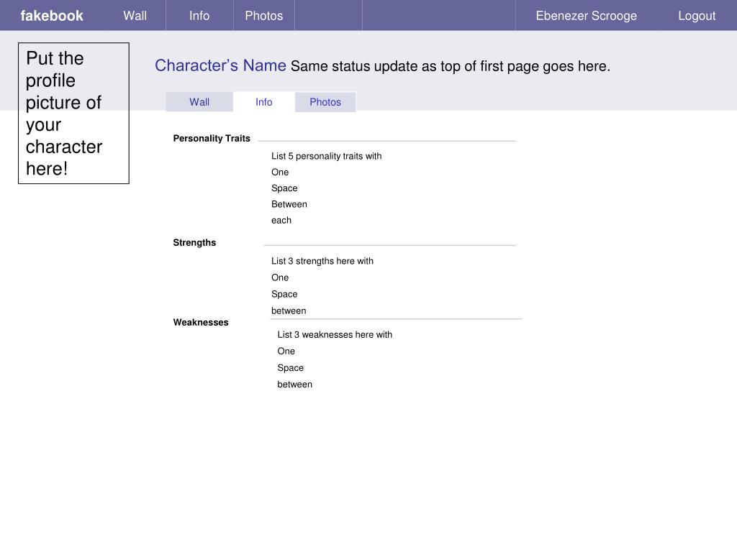The height and width of the screenshot is (552, 737).
Task: Click the Weaknesses heading
Action: point(201,323)
